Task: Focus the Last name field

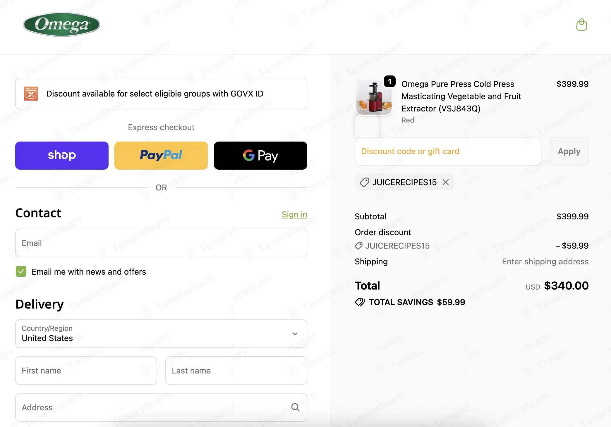Action: coord(236,371)
